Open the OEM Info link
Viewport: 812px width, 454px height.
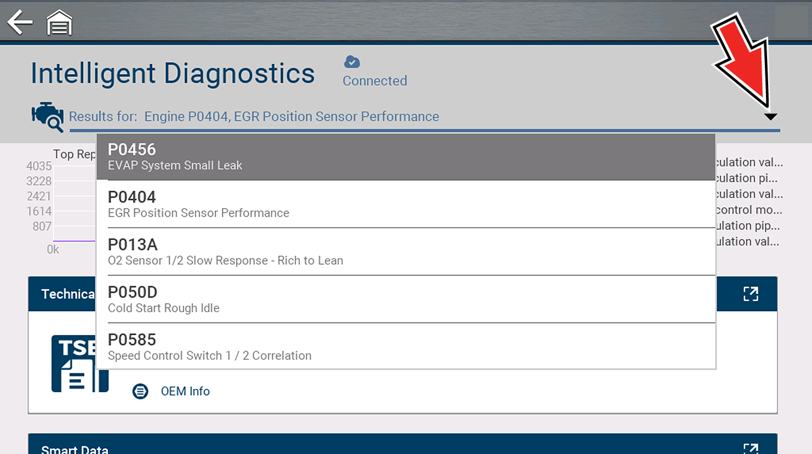tap(185, 391)
